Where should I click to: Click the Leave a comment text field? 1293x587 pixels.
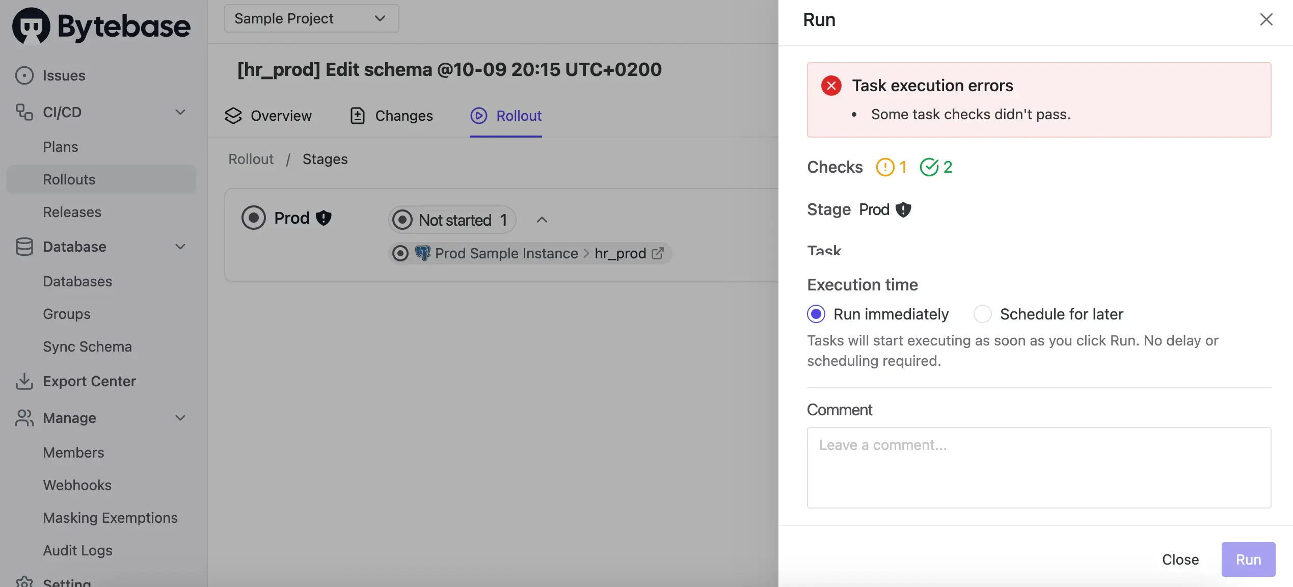[1039, 467]
